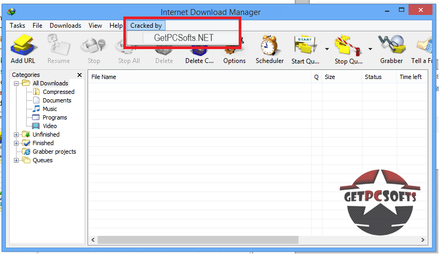This screenshot has width=440, height=254.
Task: Select the Documents category icon
Action: click(x=36, y=100)
